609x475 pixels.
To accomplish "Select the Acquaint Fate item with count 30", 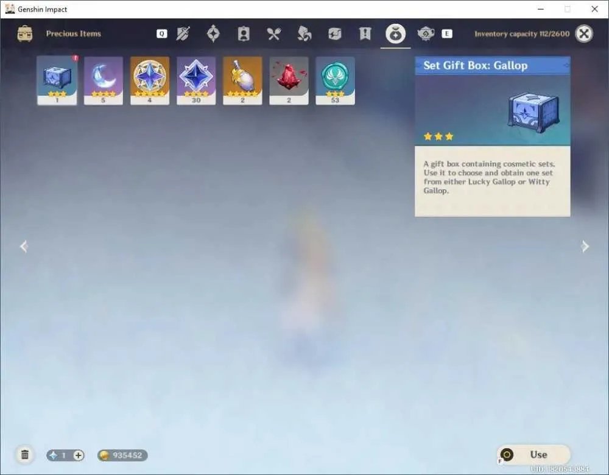I will [196, 80].
